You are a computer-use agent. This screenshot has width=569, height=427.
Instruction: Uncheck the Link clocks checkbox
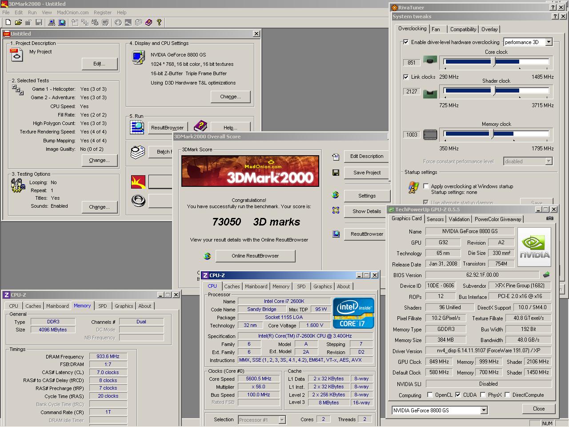click(x=406, y=77)
